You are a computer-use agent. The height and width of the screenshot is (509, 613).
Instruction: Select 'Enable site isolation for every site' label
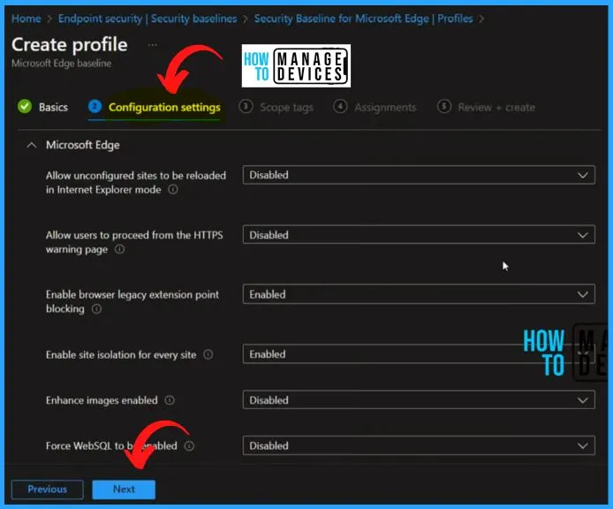[x=121, y=355]
